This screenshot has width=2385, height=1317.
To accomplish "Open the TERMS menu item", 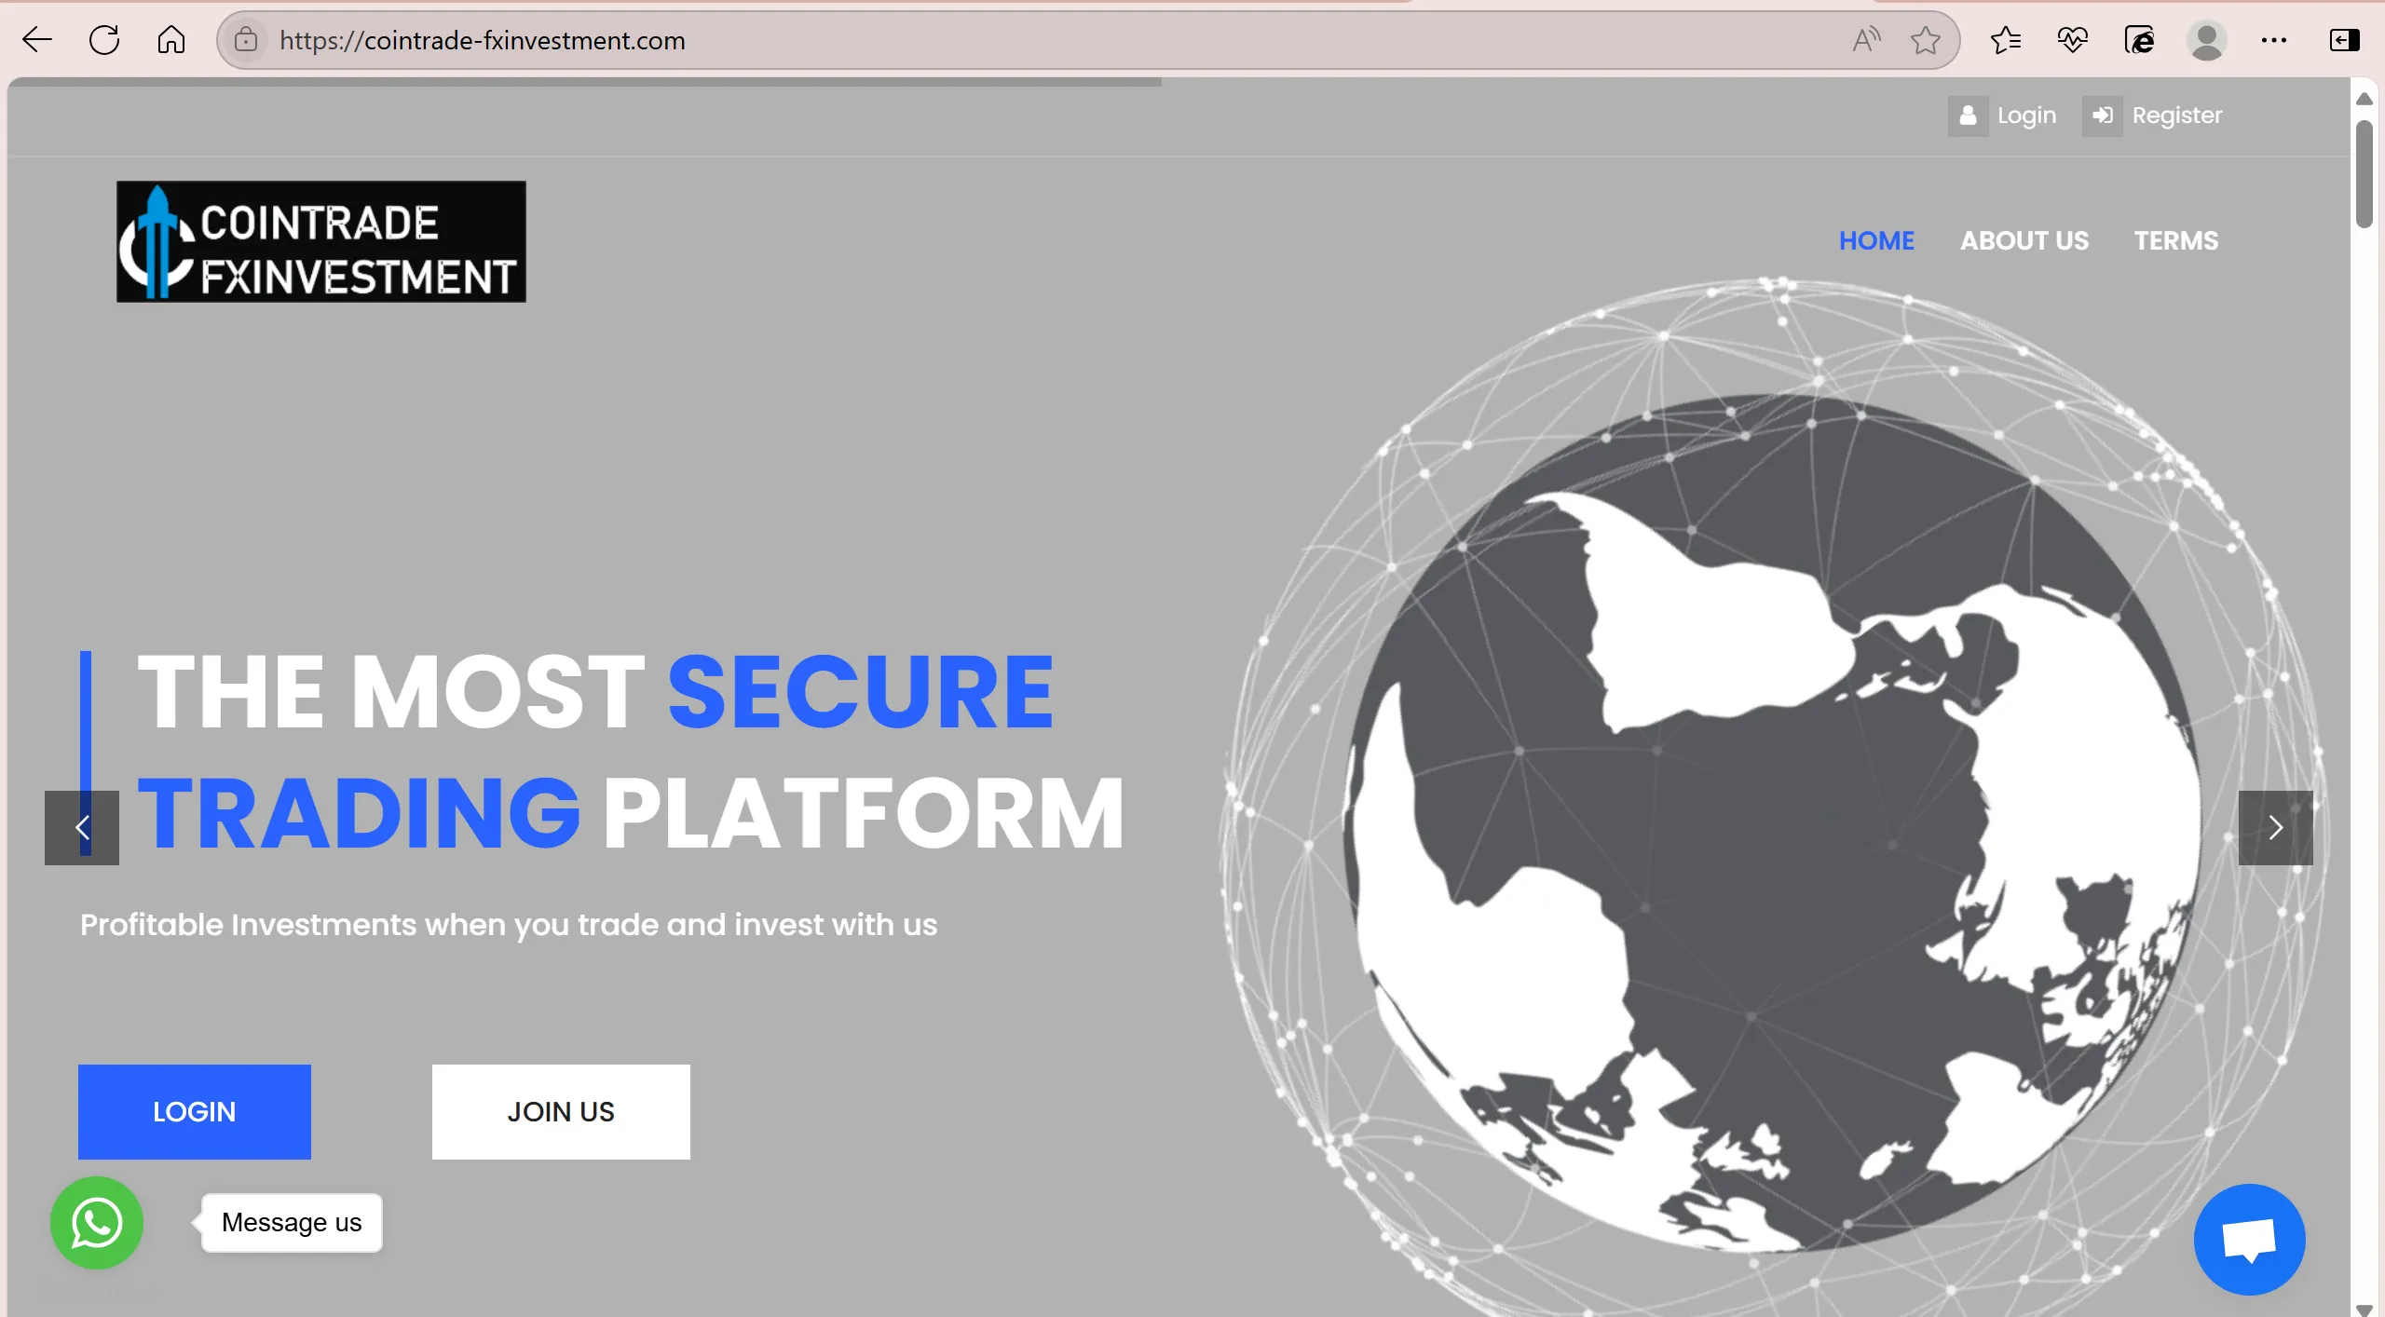I will 2176,240.
